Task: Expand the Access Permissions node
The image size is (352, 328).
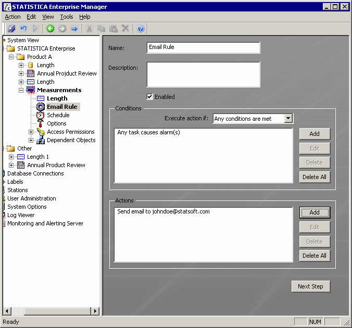Action: click(31, 132)
